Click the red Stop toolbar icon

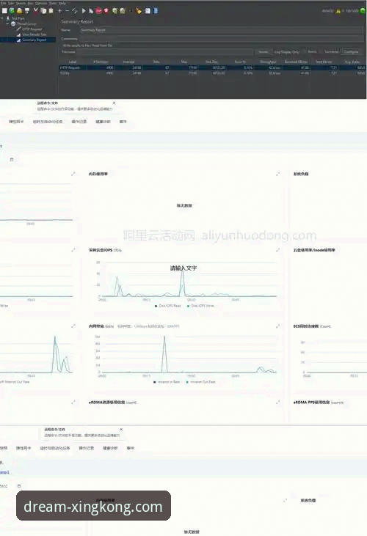coord(98,11)
